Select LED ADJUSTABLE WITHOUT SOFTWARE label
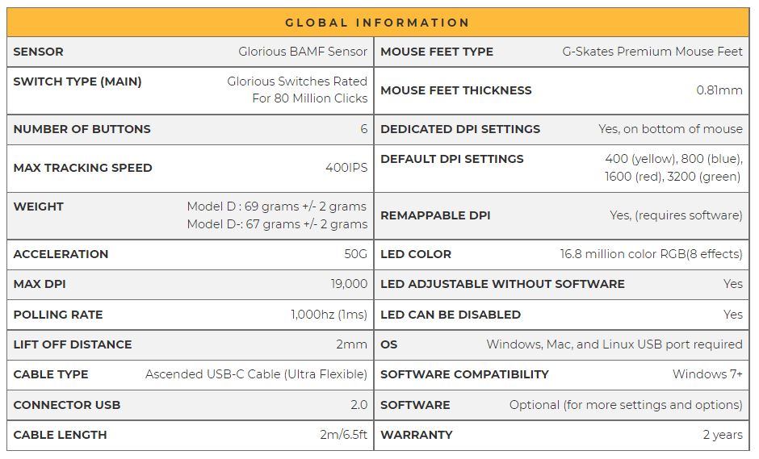Image resolution: width=759 pixels, height=459 pixels. pos(502,285)
